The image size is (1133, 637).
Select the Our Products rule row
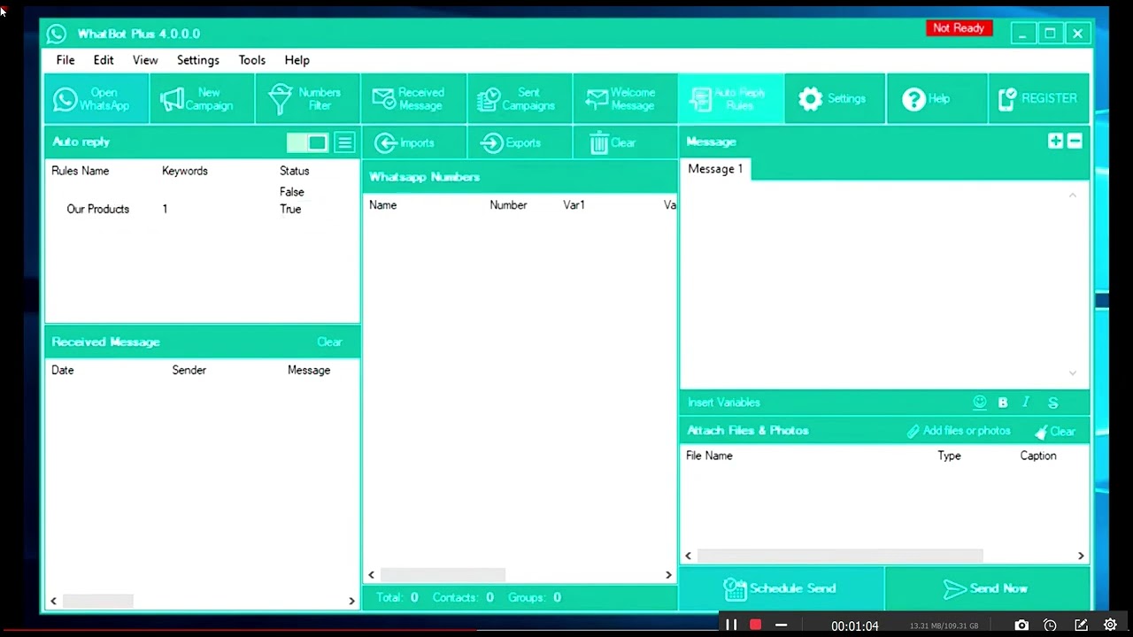pyautogui.click(x=202, y=209)
